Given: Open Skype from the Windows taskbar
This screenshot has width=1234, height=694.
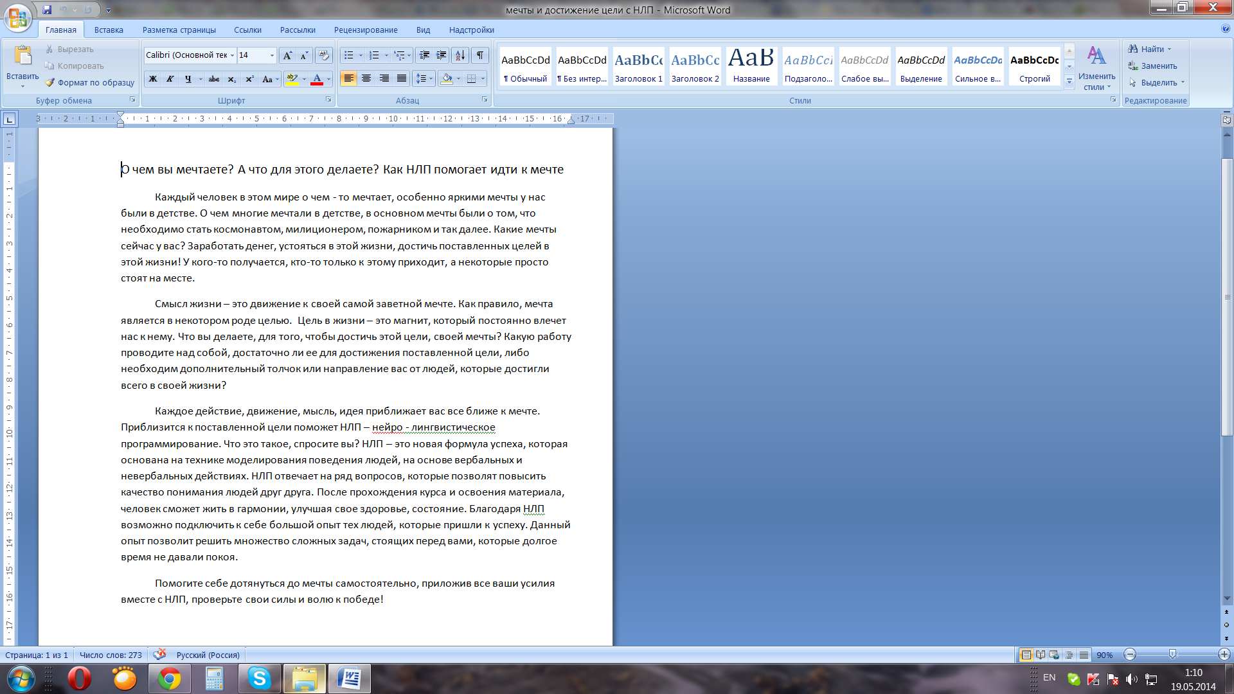Looking at the screenshot, I should pyautogui.click(x=260, y=679).
